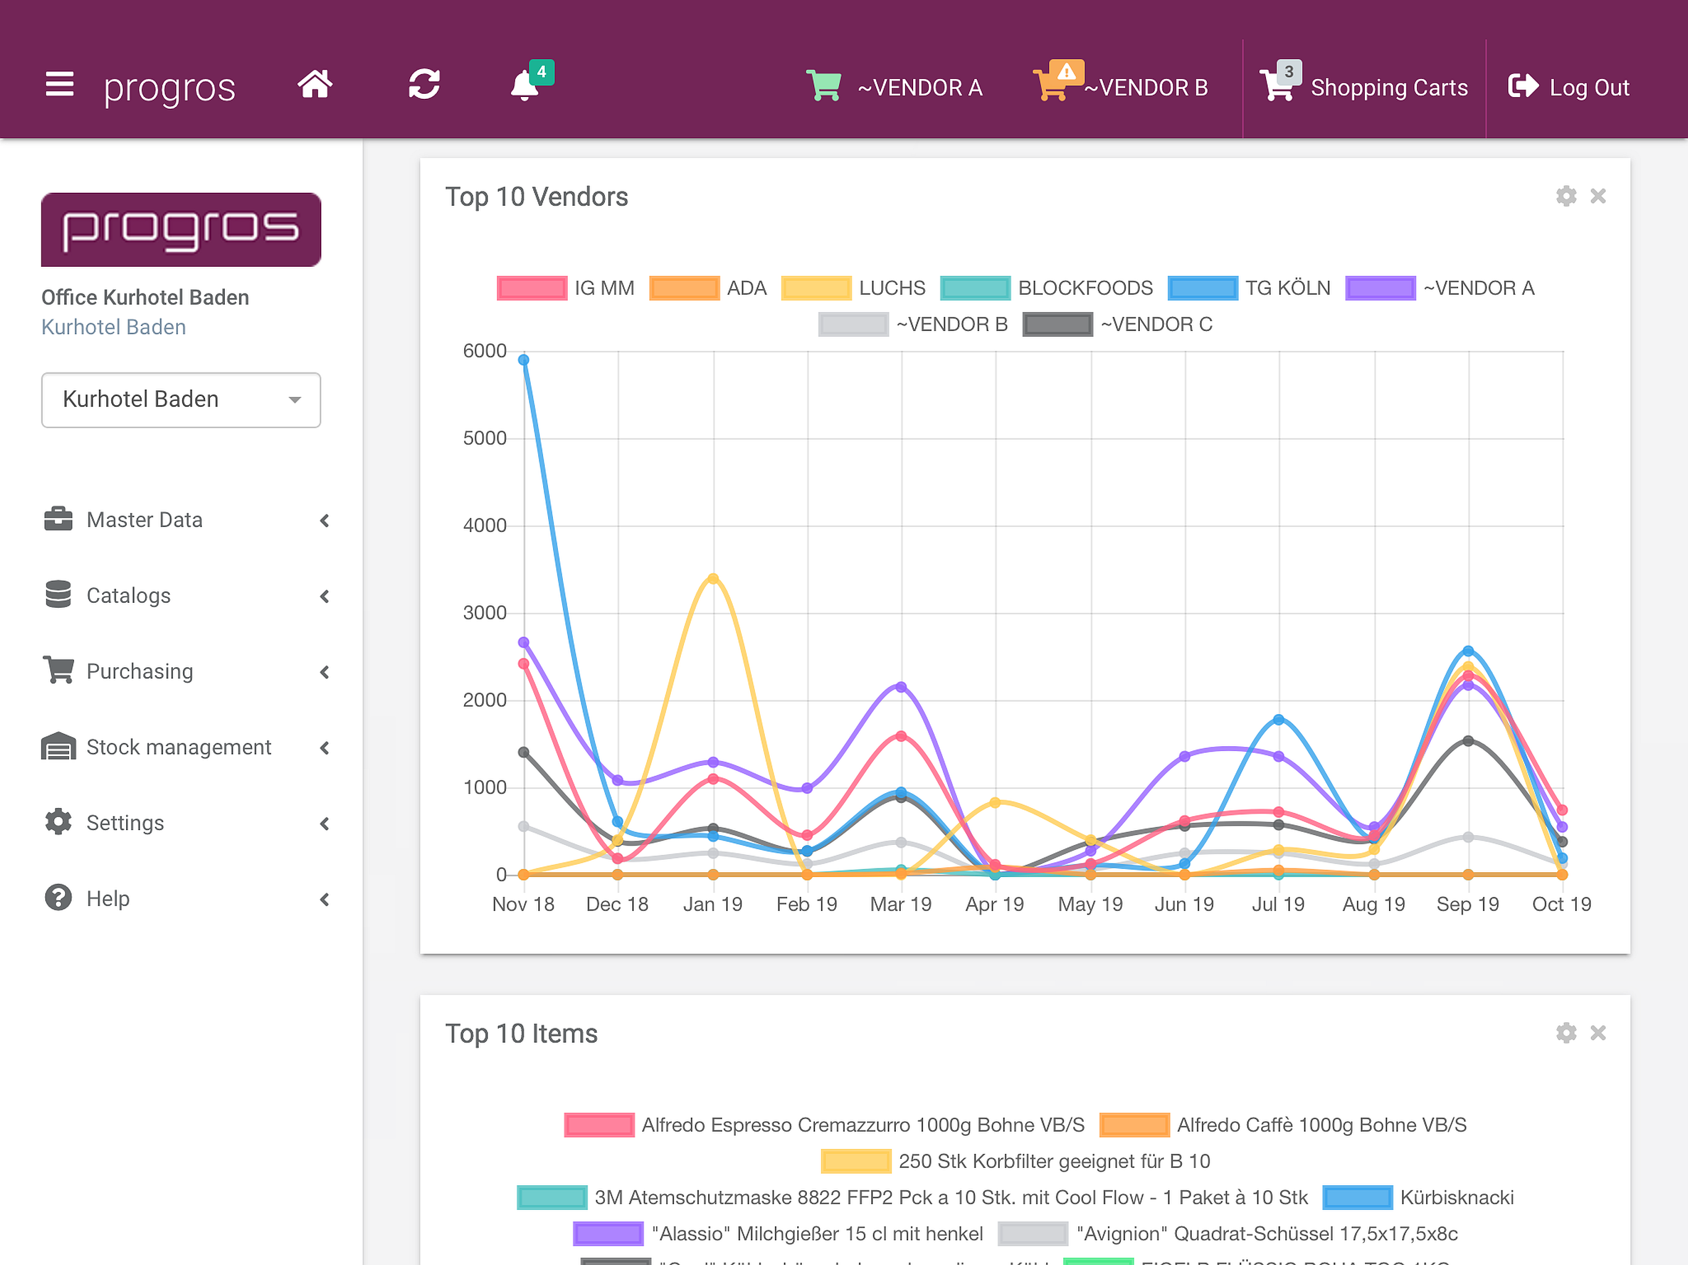This screenshot has width=1688, height=1265.
Task: Close the Top 10 Items widget
Action: pyautogui.click(x=1598, y=1033)
